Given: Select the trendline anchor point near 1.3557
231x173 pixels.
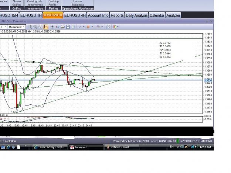Looking at the screenshot, I should tap(147, 72).
